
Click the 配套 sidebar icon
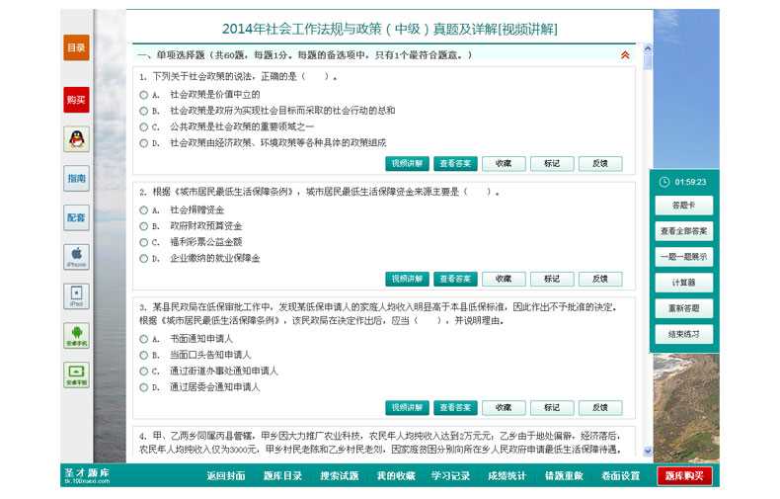[76, 217]
